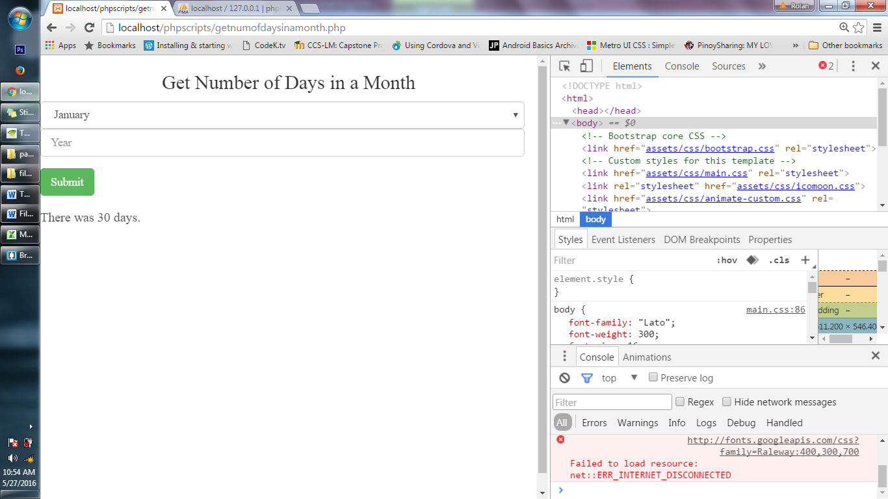Click the inspect element picker icon
The image size is (888, 499).
[x=564, y=66]
